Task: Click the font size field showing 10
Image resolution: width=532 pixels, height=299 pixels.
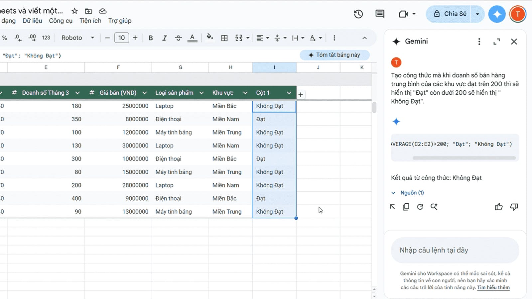Action: coord(122,38)
